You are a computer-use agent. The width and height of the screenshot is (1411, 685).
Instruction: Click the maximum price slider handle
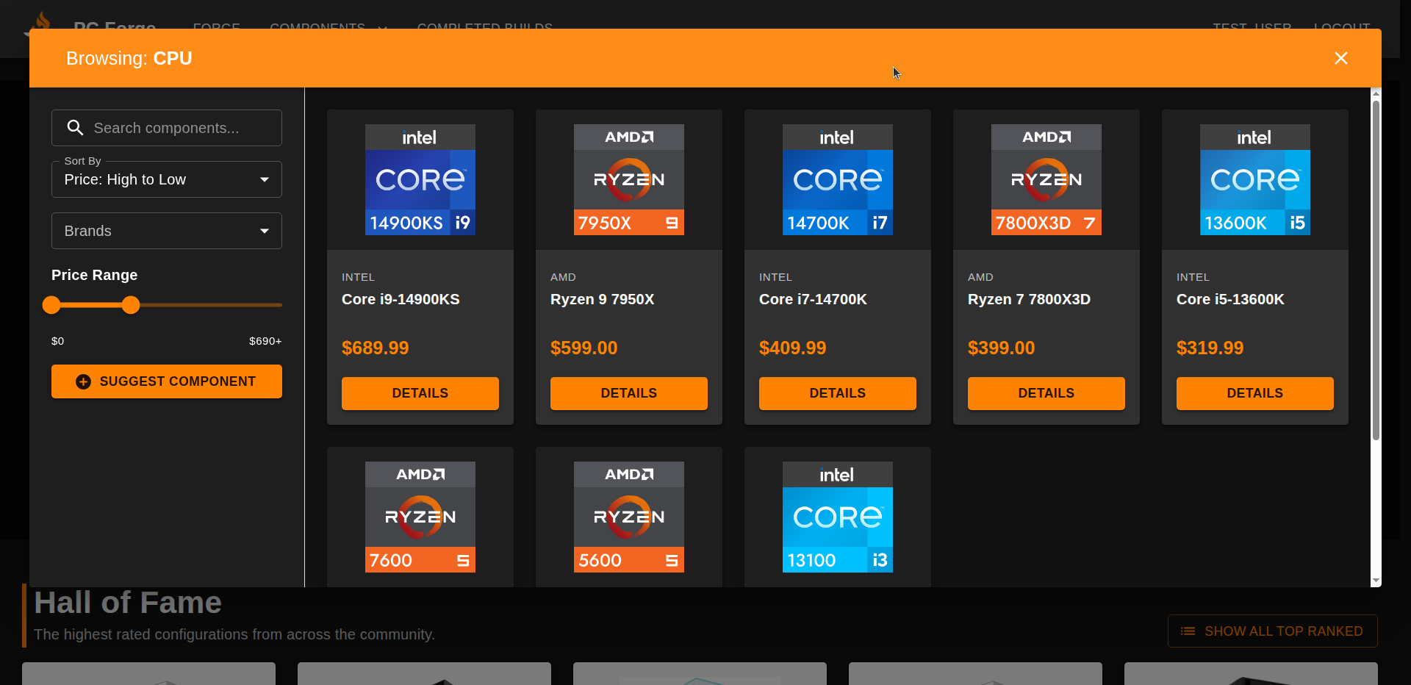pos(131,305)
